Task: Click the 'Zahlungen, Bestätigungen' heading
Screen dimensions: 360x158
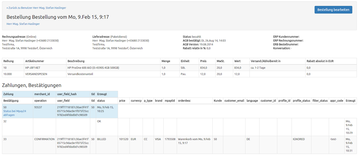Action: click(x=32, y=85)
